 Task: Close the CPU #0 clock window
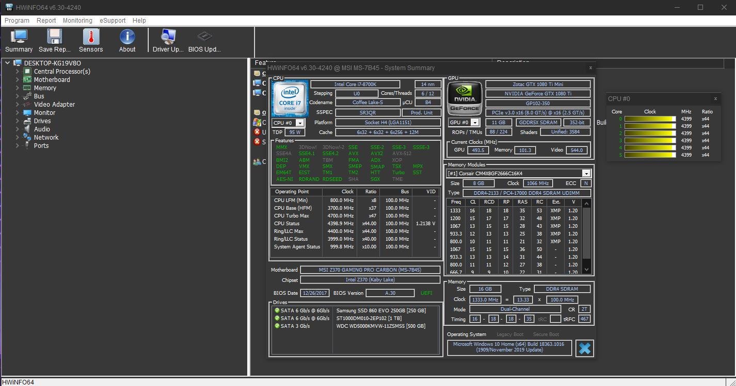pos(715,98)
